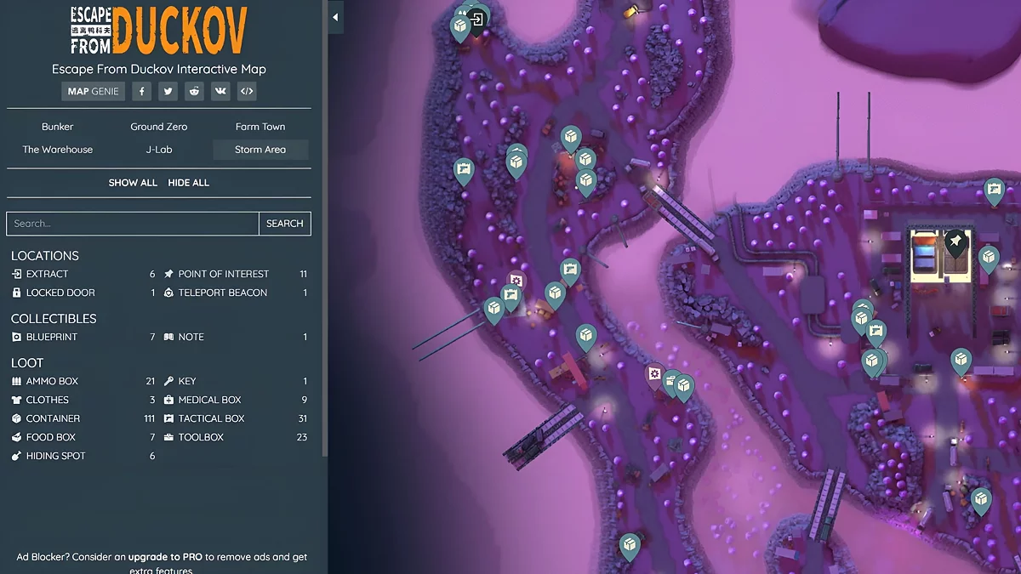Toggle Blueprint collectibles on the map

pyautogui.click(x=51, y=337)
